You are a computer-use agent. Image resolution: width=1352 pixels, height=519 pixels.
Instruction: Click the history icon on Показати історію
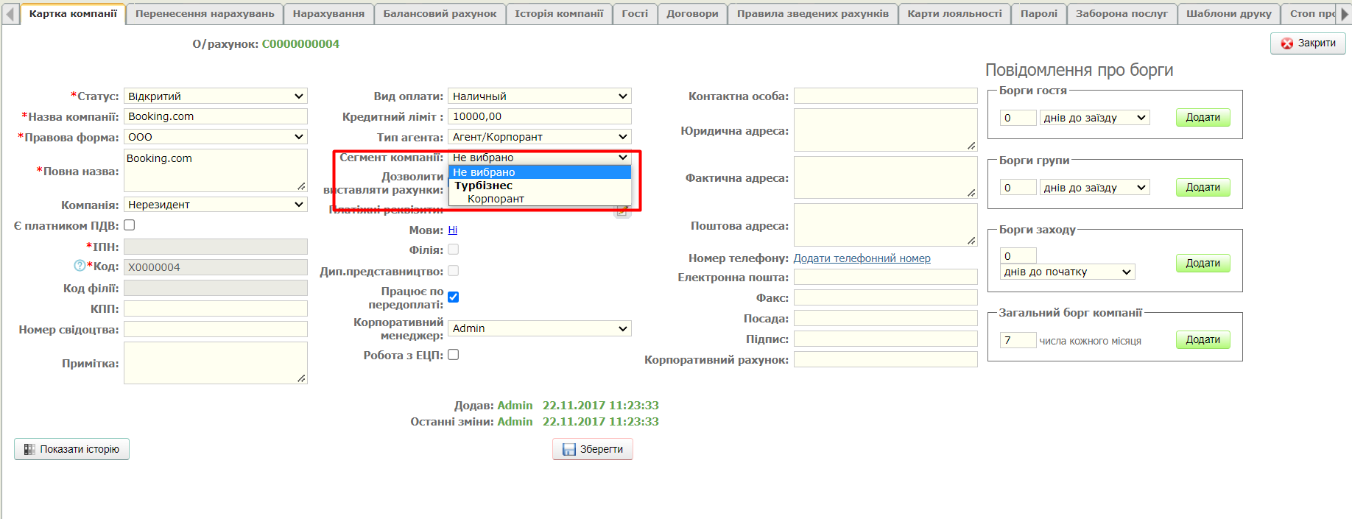point(29,449)
